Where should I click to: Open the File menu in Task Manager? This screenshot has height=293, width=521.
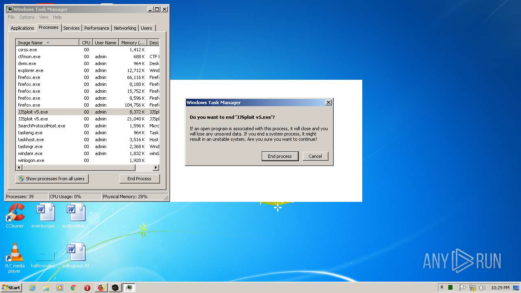tap(11, 17)
